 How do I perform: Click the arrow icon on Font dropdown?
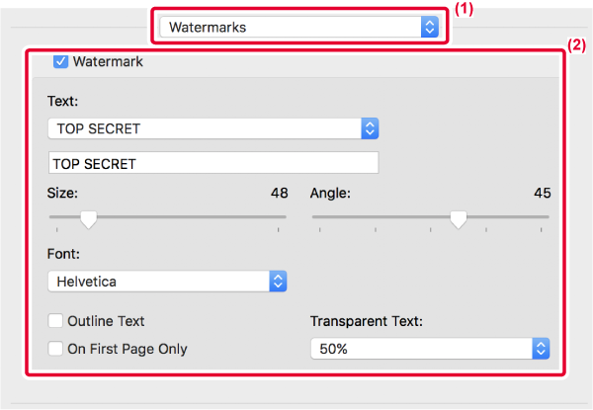[278, 282]
